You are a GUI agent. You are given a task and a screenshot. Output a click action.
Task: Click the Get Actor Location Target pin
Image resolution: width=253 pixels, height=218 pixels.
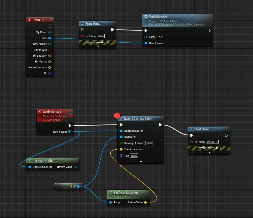click(111, 202)
